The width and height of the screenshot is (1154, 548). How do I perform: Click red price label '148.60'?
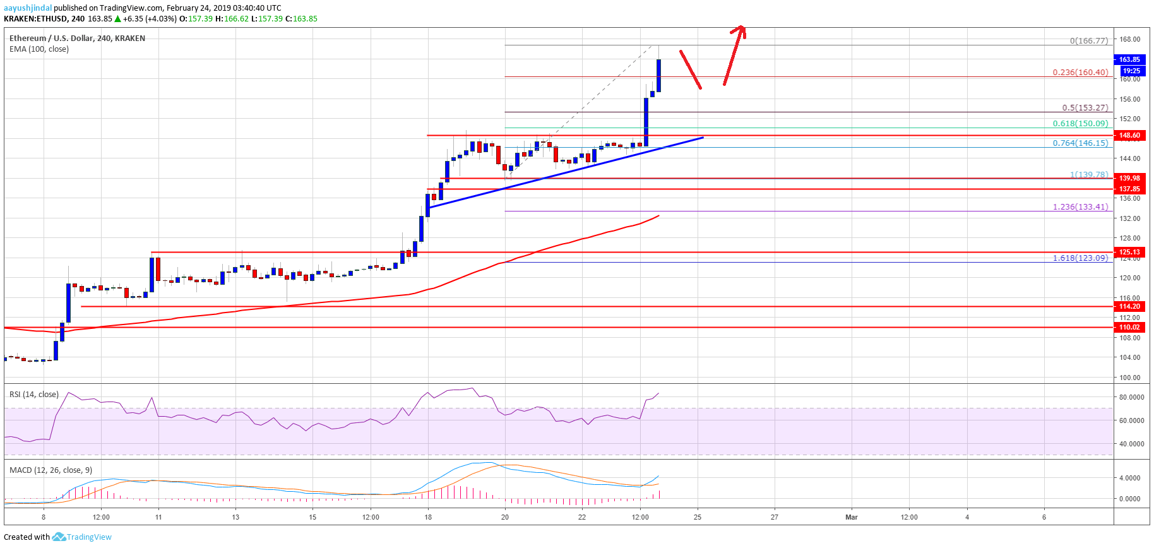click(1129, 135)
